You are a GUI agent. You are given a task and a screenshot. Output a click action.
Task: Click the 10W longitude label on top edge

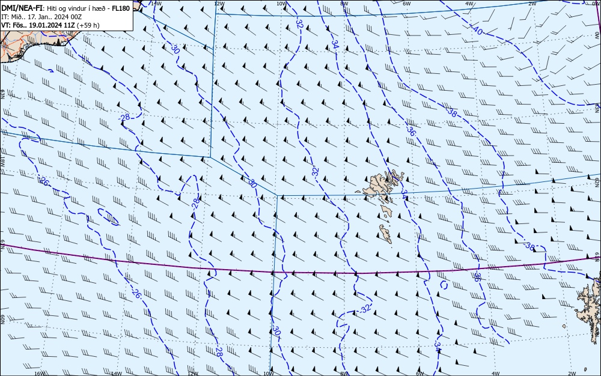click(281, 4)
